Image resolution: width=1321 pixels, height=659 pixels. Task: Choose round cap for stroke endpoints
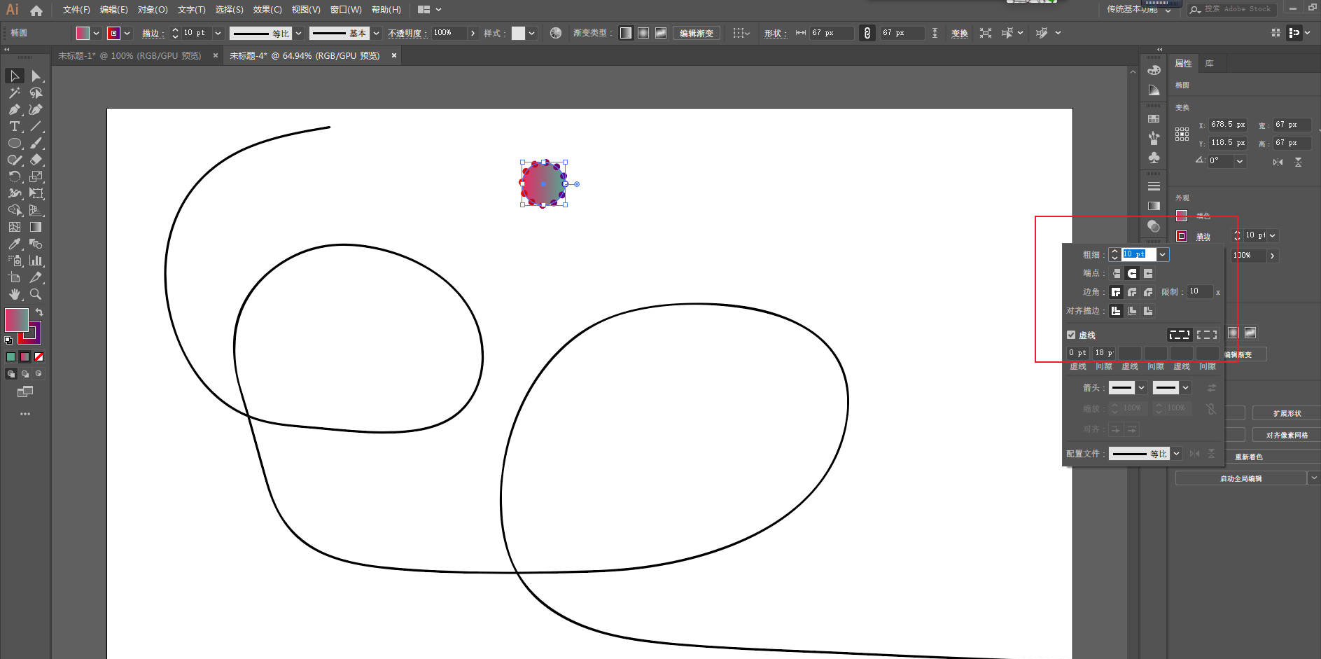tap(1132, 273)
